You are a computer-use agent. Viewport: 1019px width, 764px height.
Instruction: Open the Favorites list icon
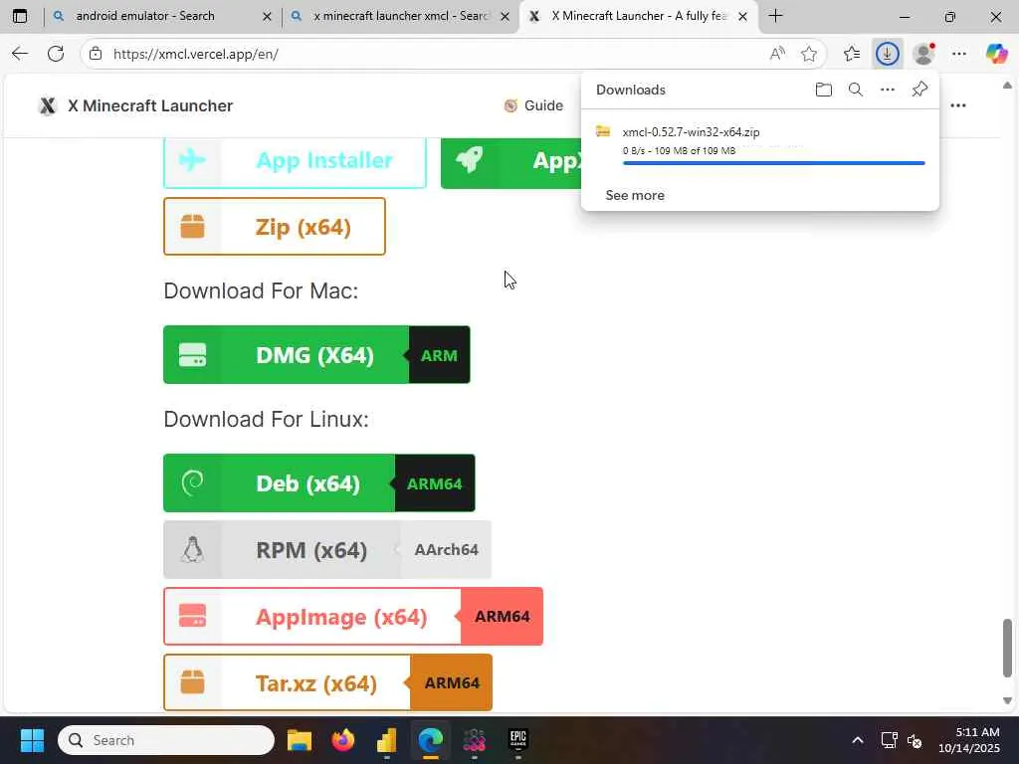coord(852,54)
